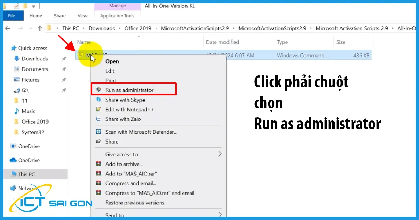Open folder named 11 in sidebar

coord(20,101)
